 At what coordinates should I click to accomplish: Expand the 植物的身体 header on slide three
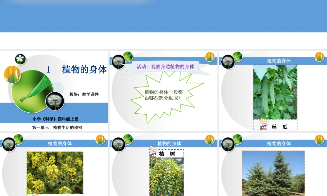pyautogui.click(x=280, y=60)
